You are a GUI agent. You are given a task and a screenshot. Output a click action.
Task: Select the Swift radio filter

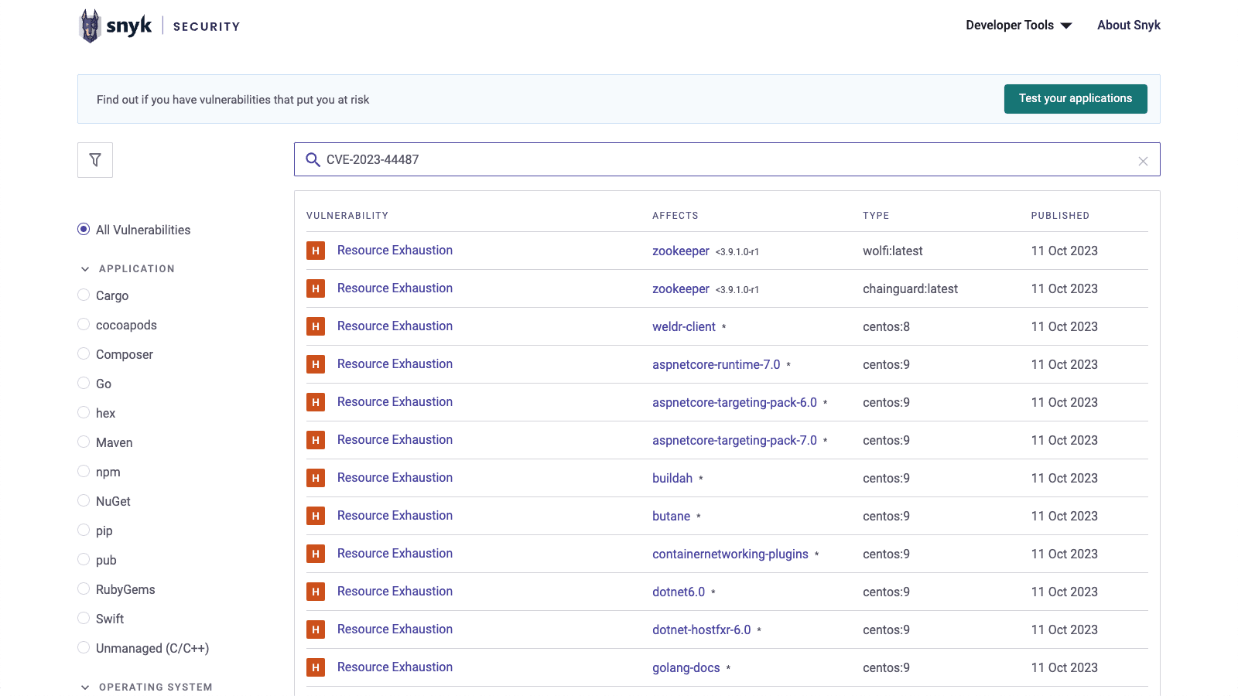pos(84,618)
